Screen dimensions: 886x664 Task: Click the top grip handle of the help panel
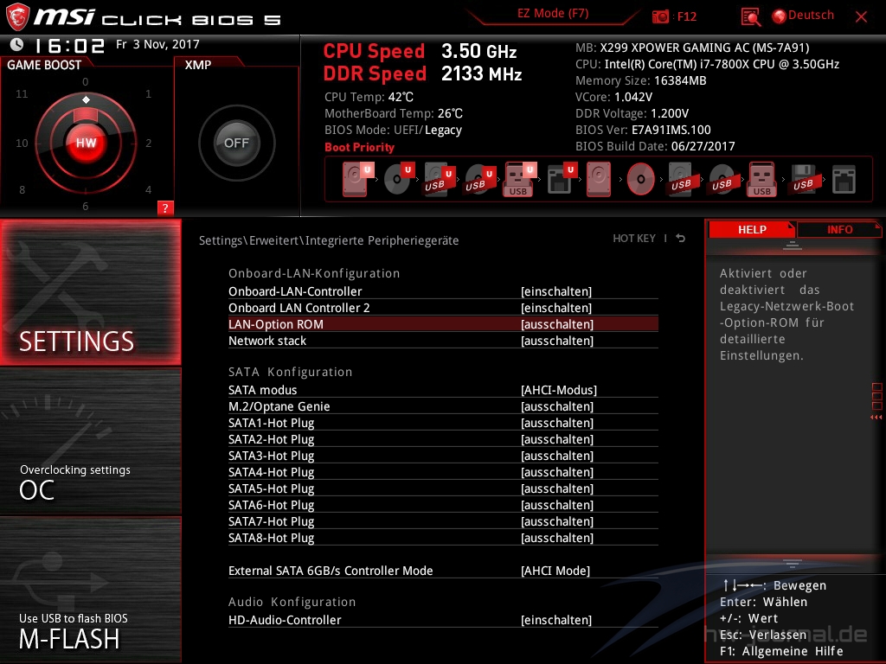[793, 245]
